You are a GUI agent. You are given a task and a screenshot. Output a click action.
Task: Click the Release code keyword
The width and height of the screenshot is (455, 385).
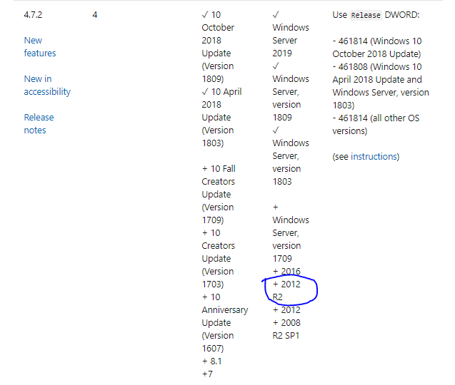coord(366,15)
